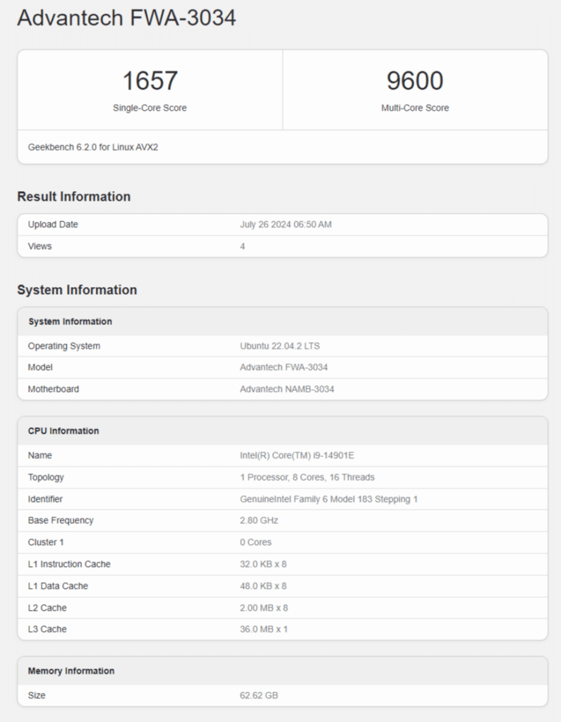Image resolution: width=561 pixels, height=722 pixels.
Task: Click the 48.0 KB x 8 value
Action: click(263, 586)
